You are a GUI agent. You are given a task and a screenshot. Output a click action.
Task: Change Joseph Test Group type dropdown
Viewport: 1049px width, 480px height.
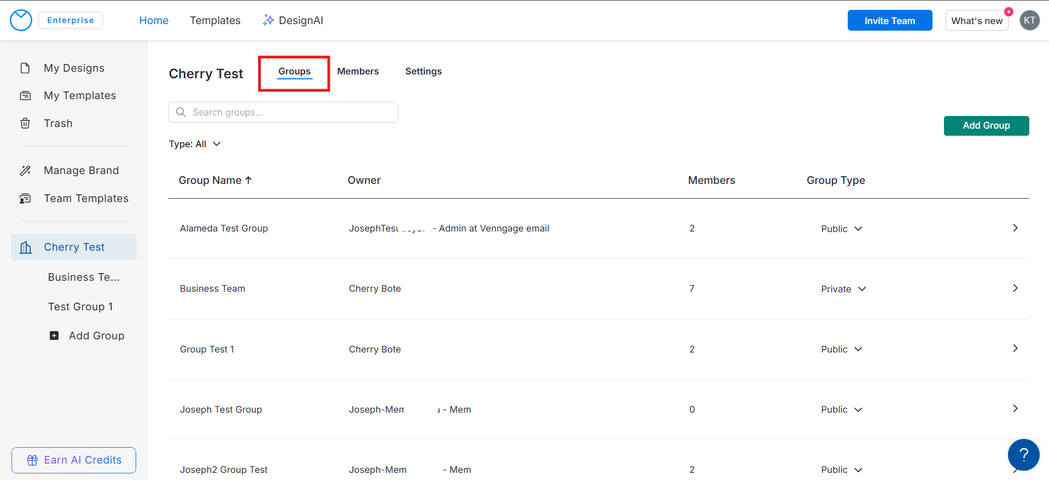click(x=842, y=409)
